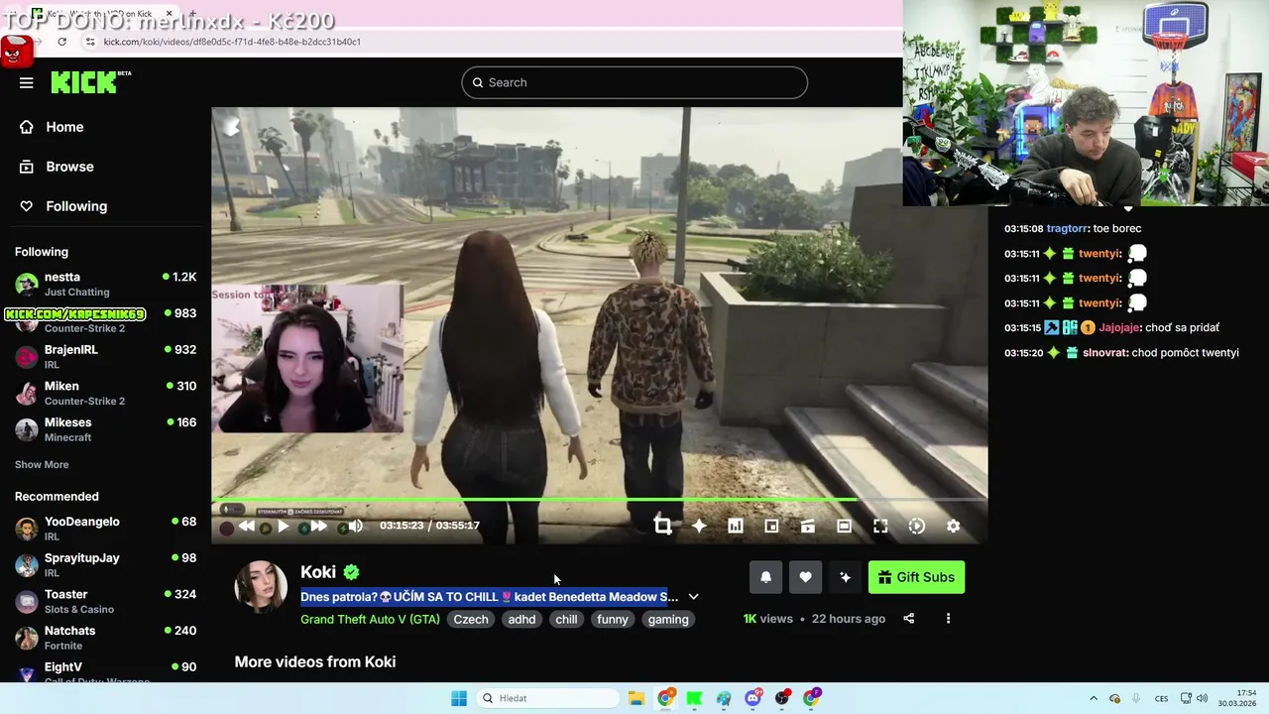Image resolution: width=1269 pixels, height=714 pixels.
Task: Select the chill tag
Action: pos(566,619)
